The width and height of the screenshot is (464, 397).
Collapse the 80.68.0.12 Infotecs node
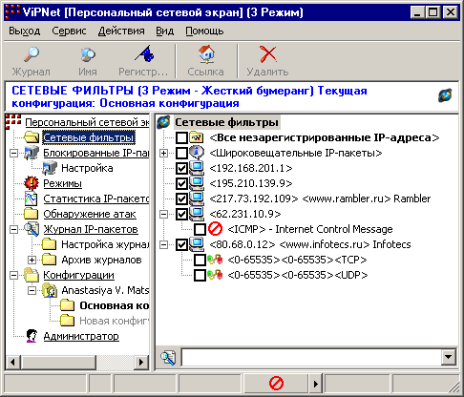[163, 244]
